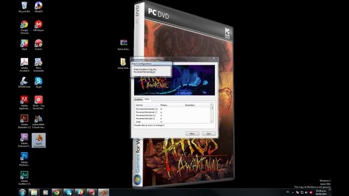Switch to the Graphics tab
Screen dimensions: 349x196
(x=139, y=99)
